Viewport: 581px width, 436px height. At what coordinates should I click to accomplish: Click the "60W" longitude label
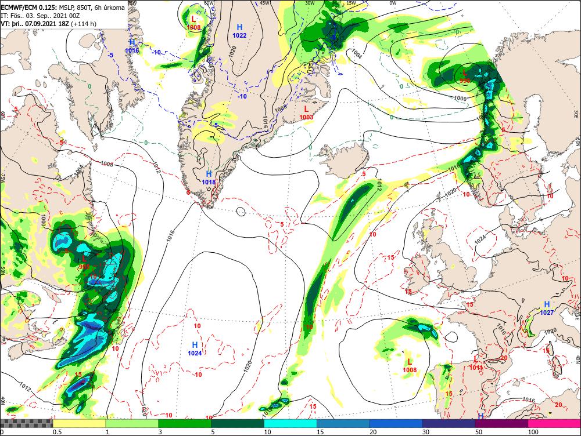coord(209,3)
